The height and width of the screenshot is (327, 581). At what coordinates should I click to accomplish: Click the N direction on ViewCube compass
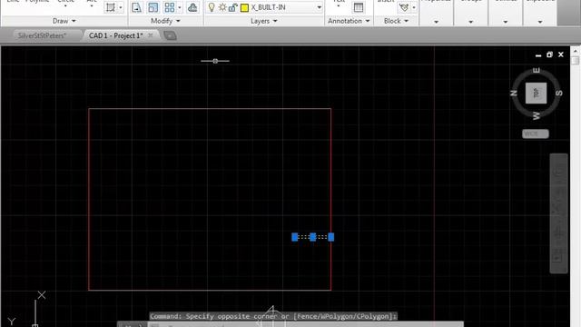coord(514,93)
